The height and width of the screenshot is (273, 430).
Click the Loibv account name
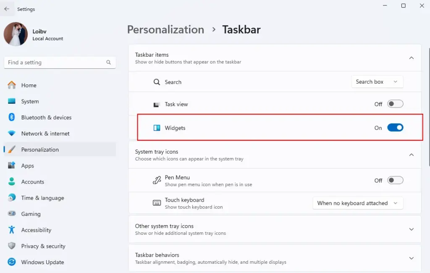pos(39,31)
